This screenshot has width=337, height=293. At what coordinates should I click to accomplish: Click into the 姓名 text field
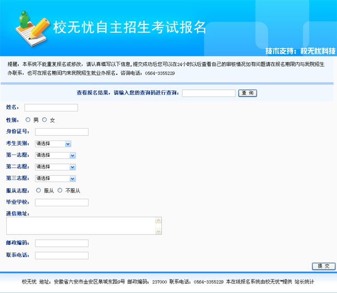[51, 108]
